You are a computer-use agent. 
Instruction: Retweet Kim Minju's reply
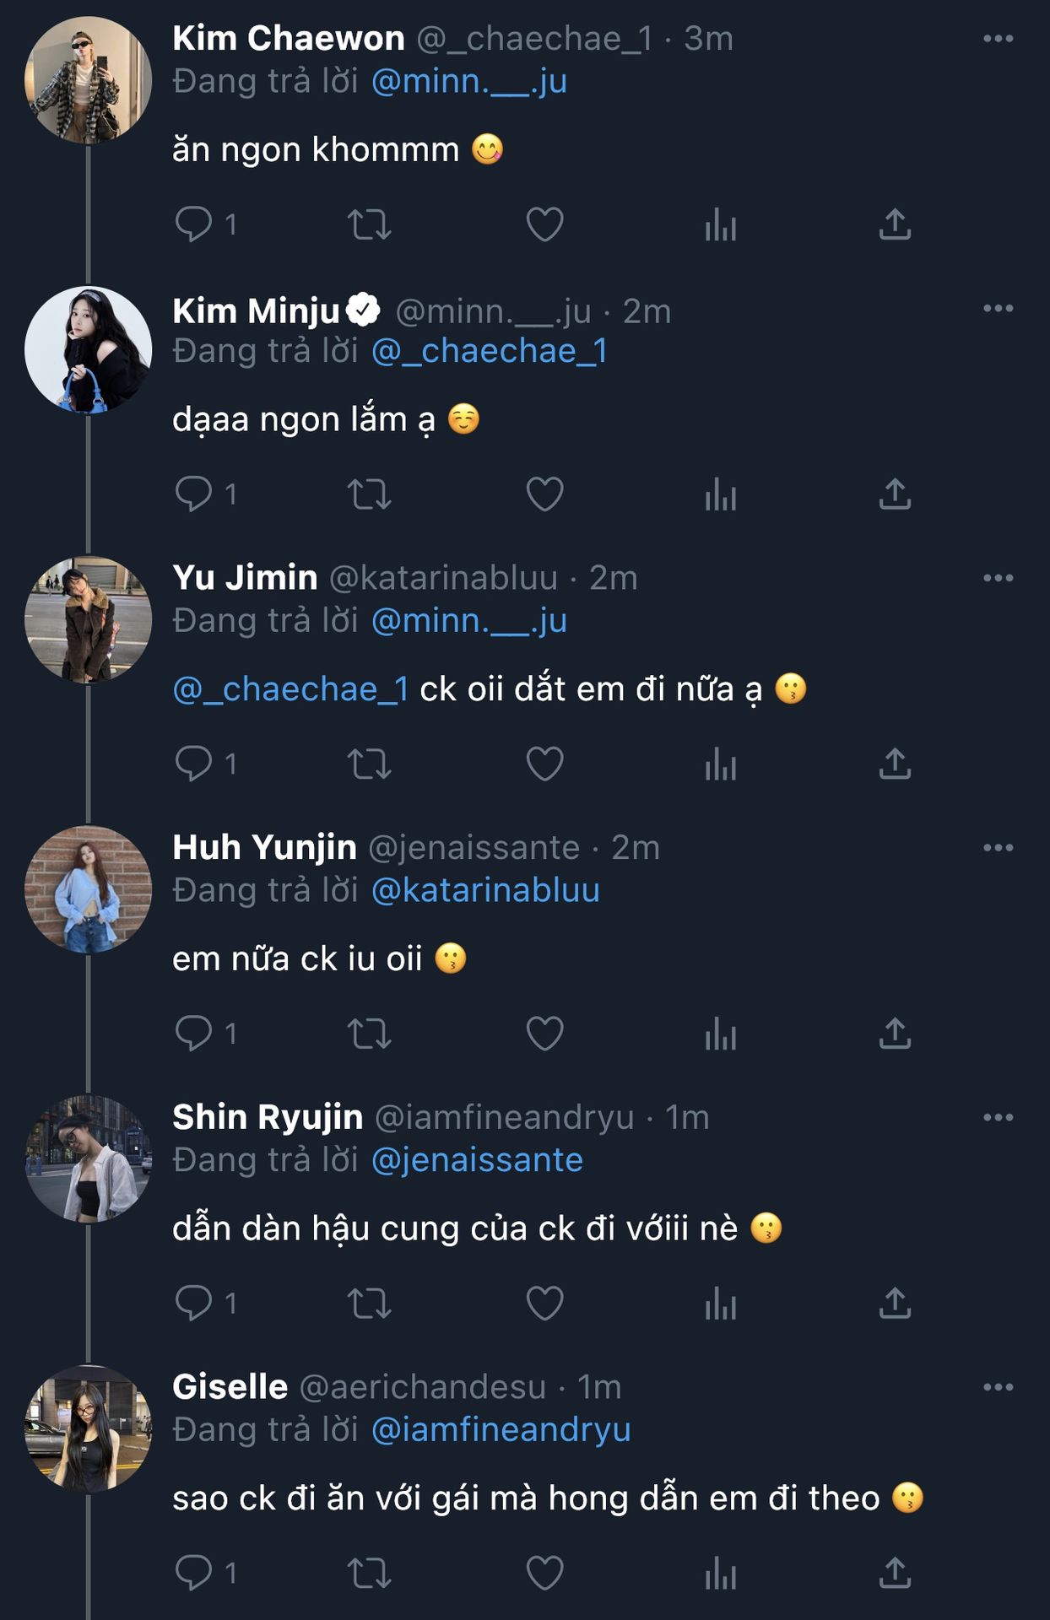coord(370,494)
